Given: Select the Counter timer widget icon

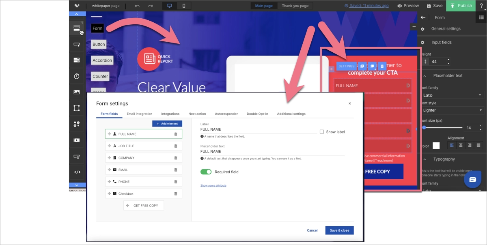Looking at the screenshot, I should pyautogui.click(x=76, y=76).
